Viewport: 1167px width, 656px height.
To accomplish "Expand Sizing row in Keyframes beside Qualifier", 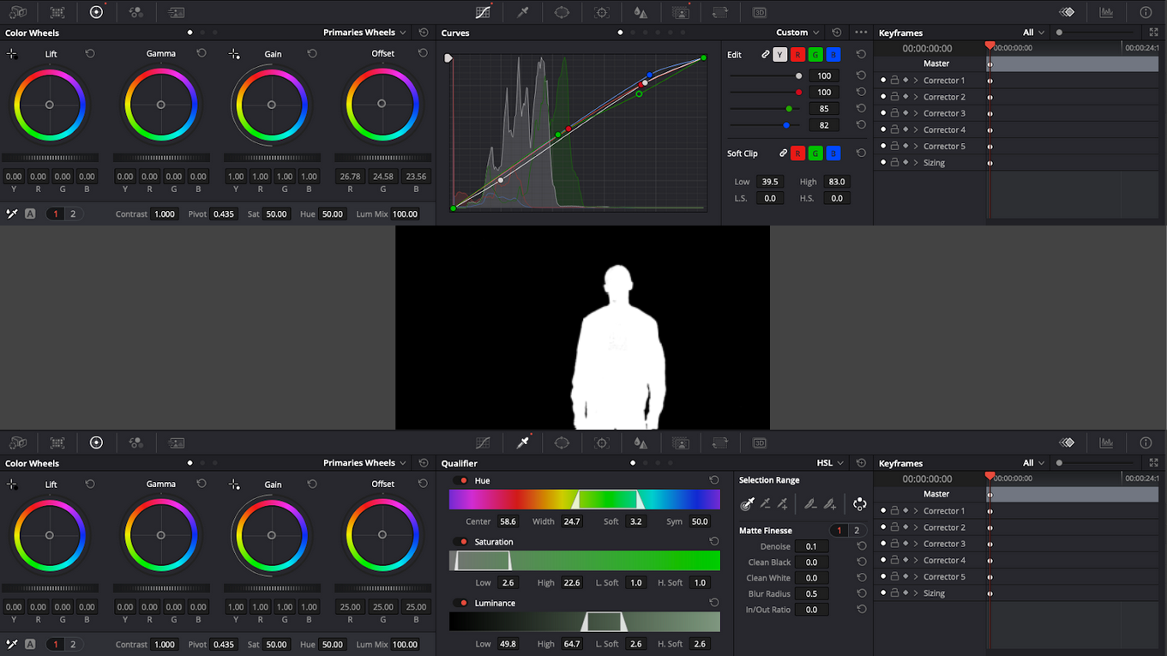I will point(916,593).
